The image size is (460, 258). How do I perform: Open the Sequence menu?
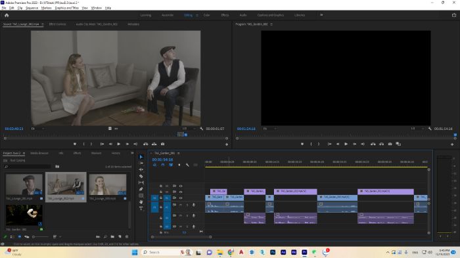click(x=32, y=8)
